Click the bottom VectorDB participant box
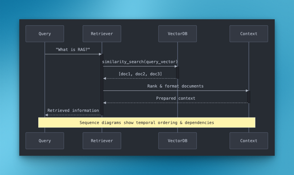Image resolution: width=294 pixels, height=175 pixels. (x=177, y=141)
